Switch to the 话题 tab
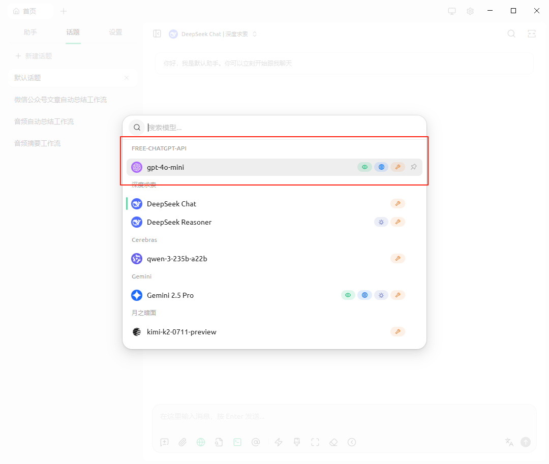Viewport: 549px width, 464px height. tap(73, 32)
